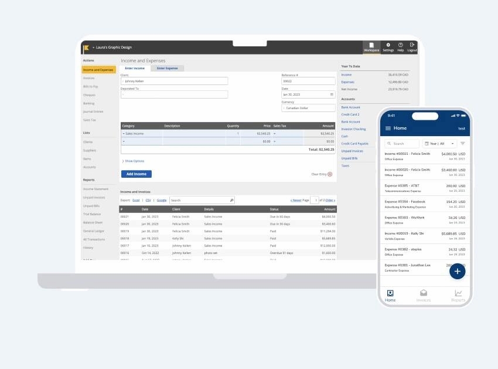Tap the hamburger menu on mobile app
498x369 pixels.
[x=387, y=128]
